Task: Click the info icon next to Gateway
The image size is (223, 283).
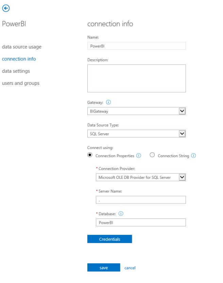Action: point(108,102)
